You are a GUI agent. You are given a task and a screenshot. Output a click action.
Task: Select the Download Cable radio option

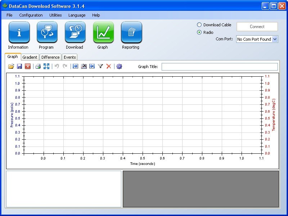pos(199,25)
